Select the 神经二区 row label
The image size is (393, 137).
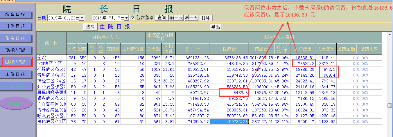[x=52, y=81]
